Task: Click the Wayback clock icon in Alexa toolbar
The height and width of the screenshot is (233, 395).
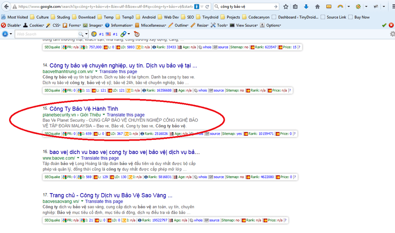Action: (137, 34)
